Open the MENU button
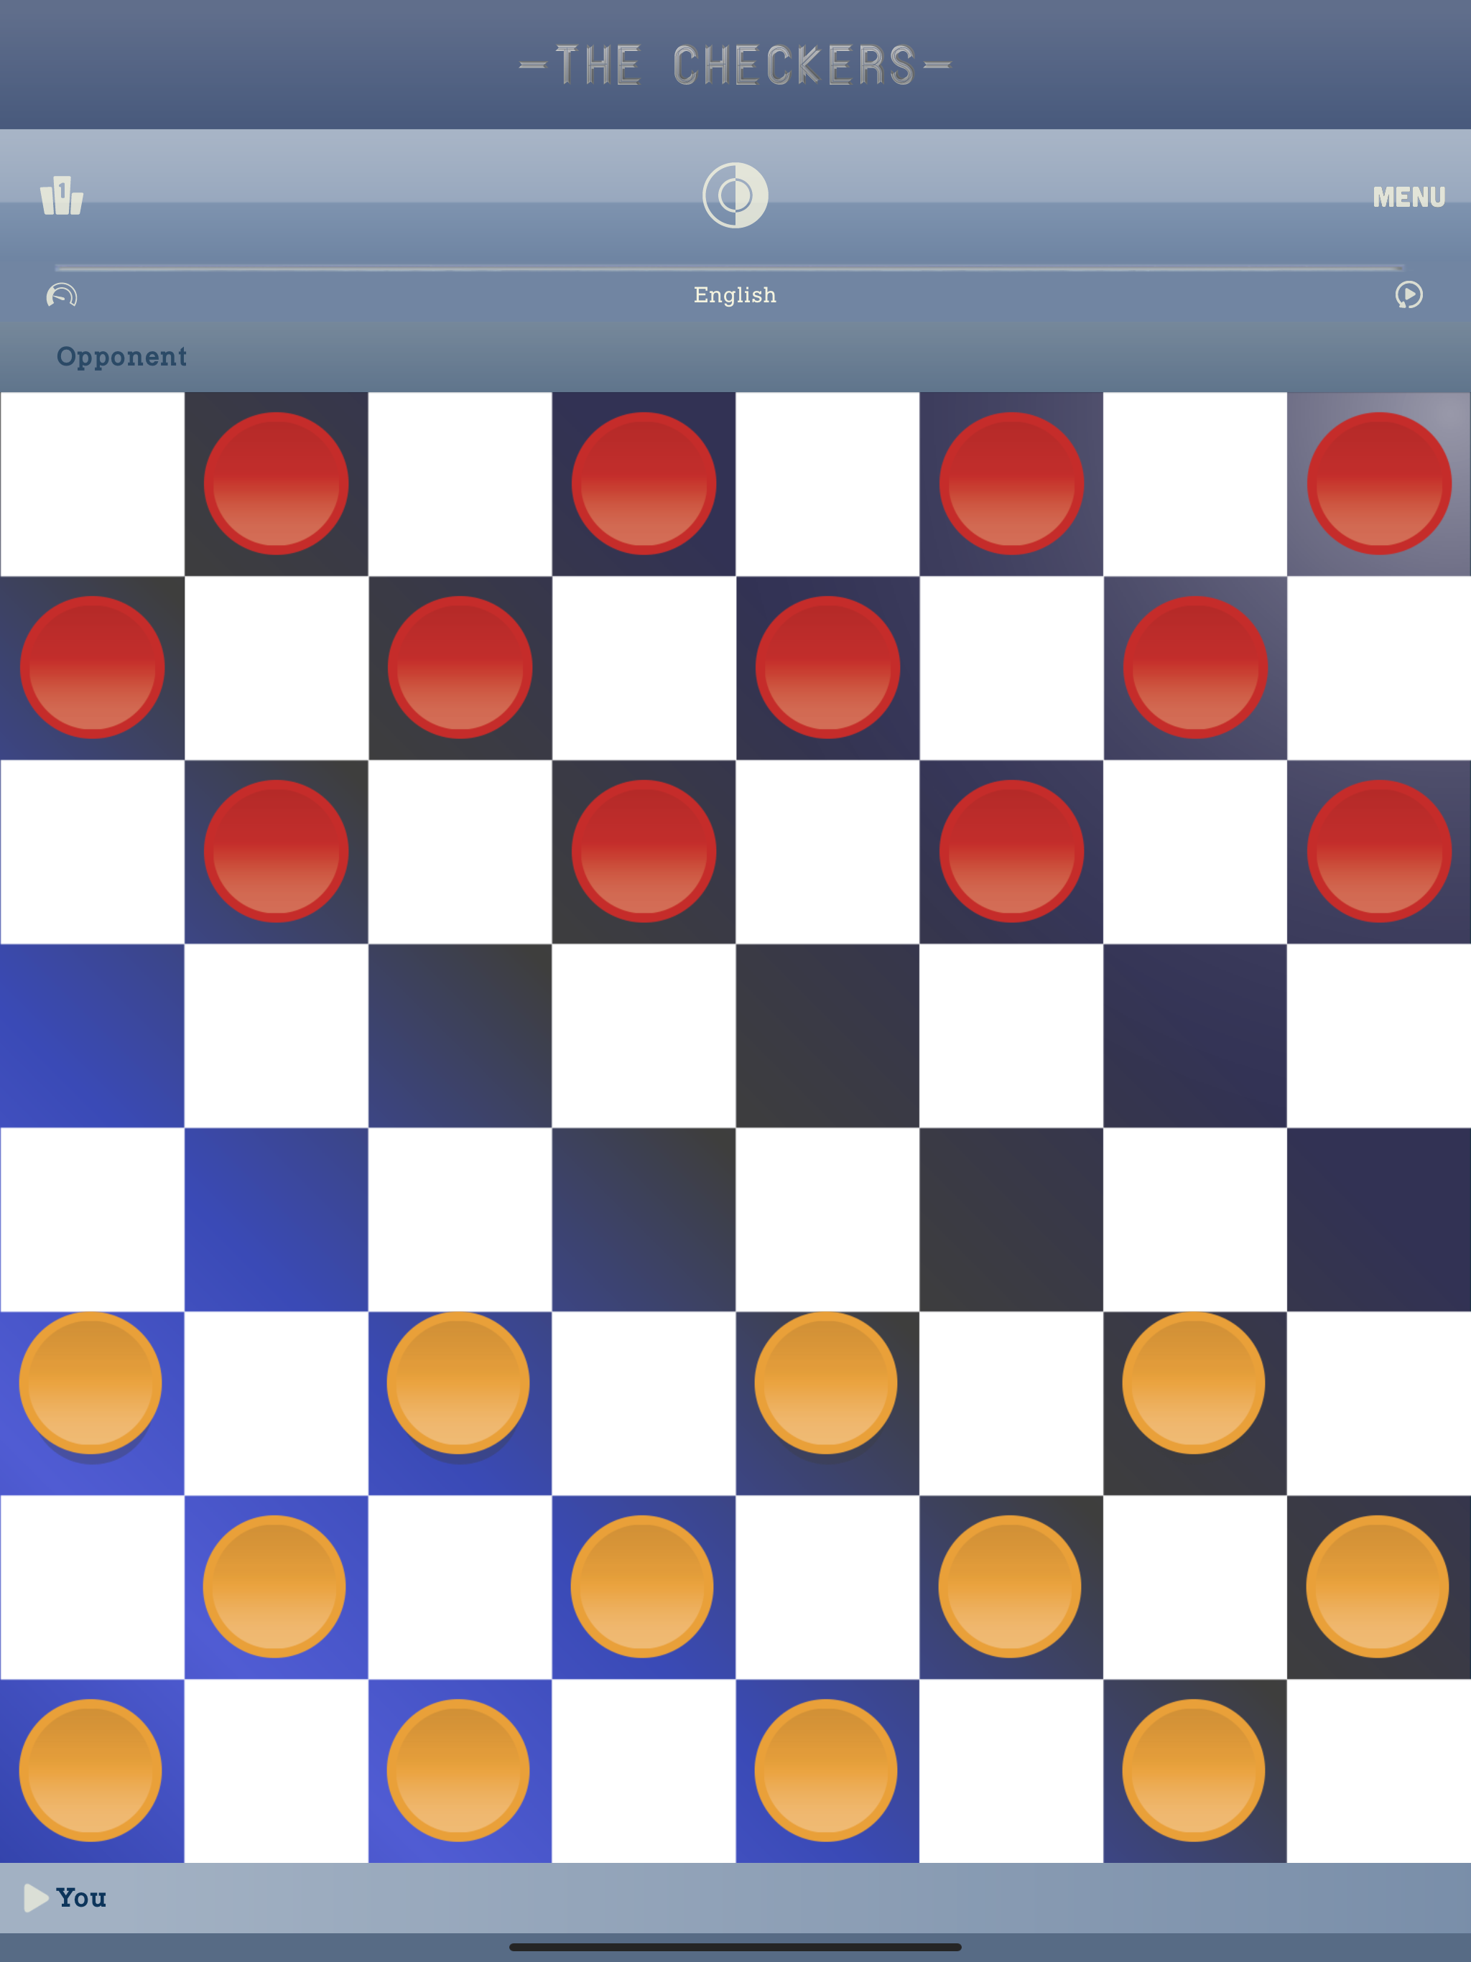This screenshot has height=1962, width=1471. (x=1409, y=197)
